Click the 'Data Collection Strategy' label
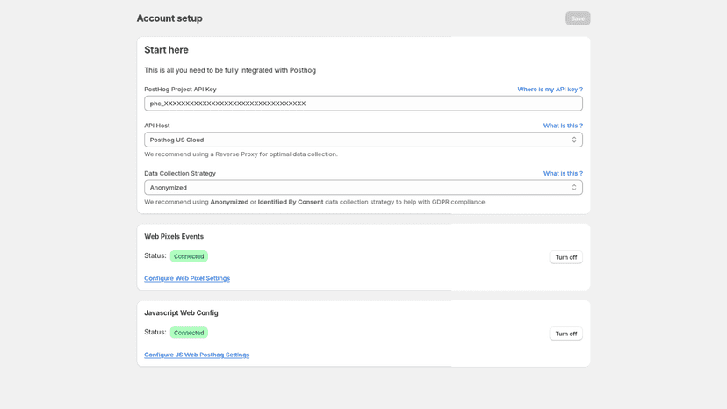727x409 pixels. tap(180, 173)
